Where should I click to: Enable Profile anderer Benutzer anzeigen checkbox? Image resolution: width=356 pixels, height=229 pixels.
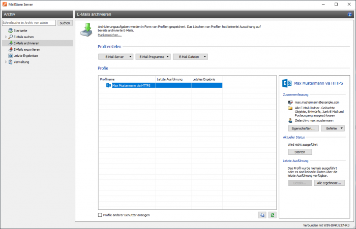pos(100,215)
